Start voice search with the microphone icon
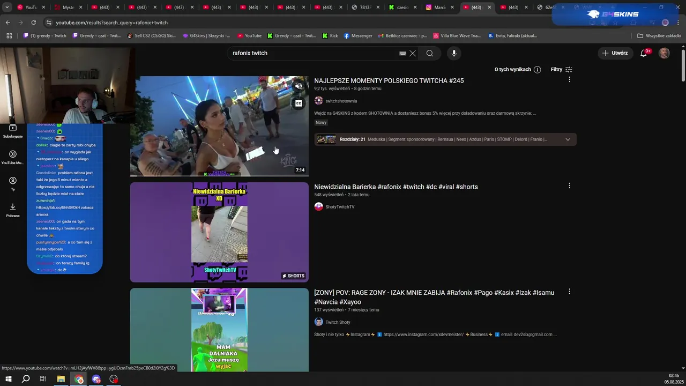This screenshot has height=386, width=686. pos(454,53)
